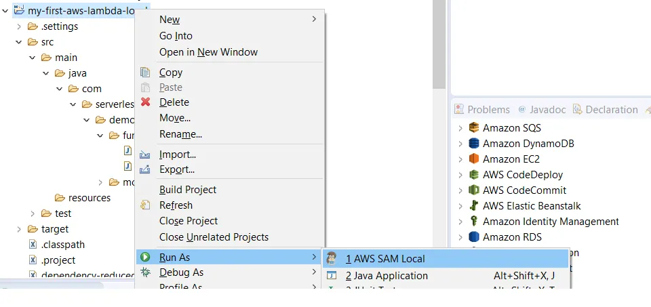Choose 1 AWS SAM Local run option

[x=446, y=258]
